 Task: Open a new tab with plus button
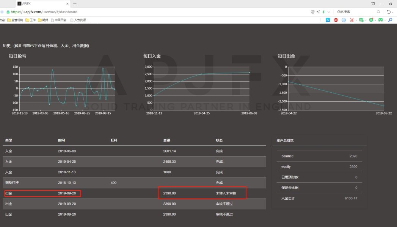pyautogui.click(x=75, y=4)
